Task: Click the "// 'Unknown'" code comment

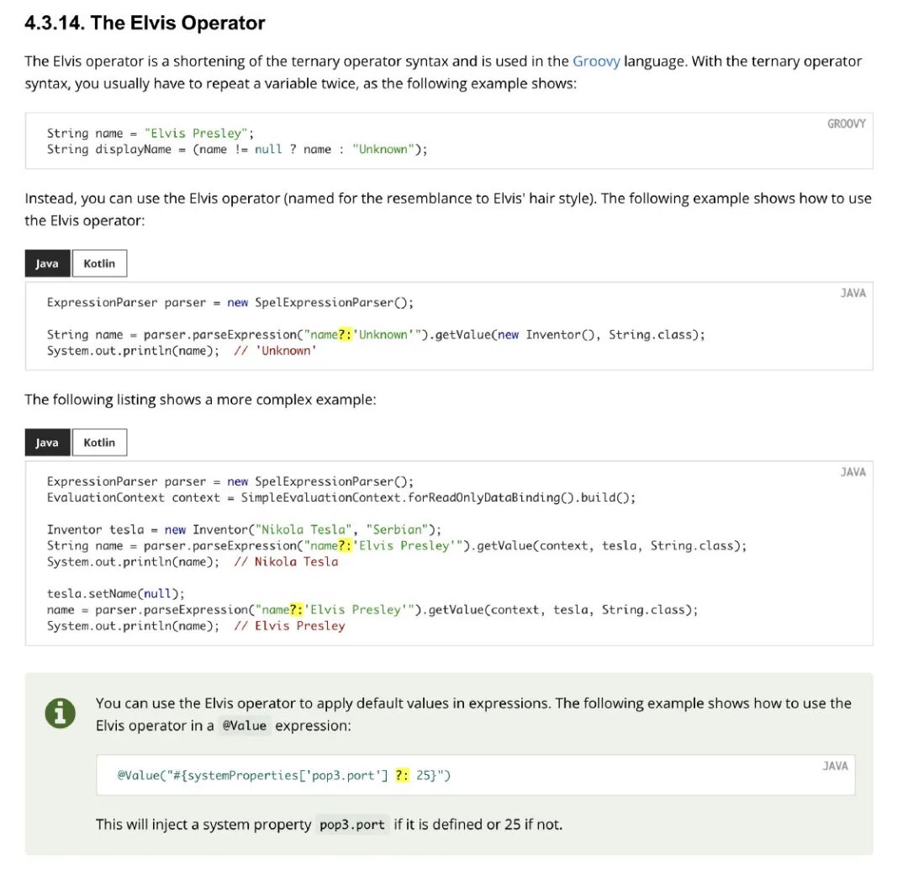Action: coord(275,350)
